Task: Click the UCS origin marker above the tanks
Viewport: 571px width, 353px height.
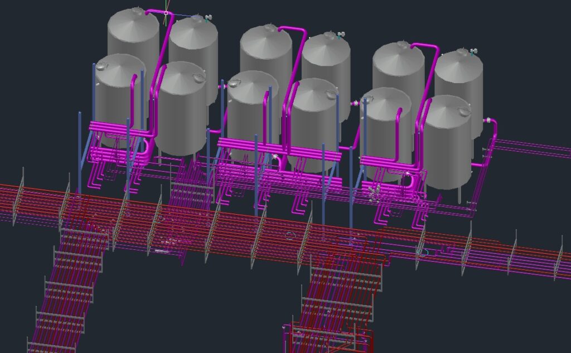Action: 166,13
